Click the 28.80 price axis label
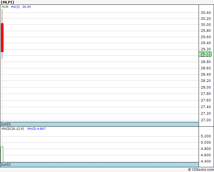The width and height of the screenshot is (214, 172). coord(206,62)
